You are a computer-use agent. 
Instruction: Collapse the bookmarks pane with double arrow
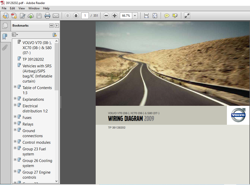tap(52, 26)
